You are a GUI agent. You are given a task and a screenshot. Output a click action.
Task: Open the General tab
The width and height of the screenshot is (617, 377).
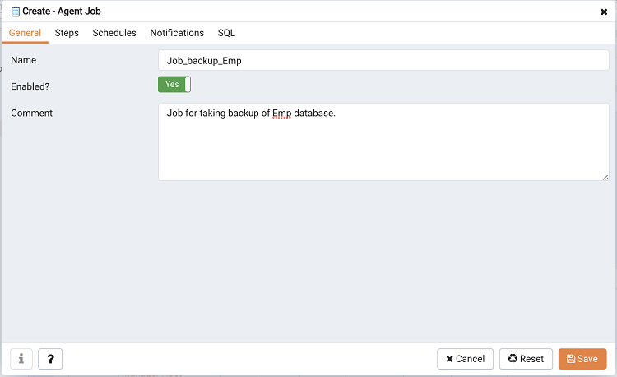click(x=25, y=33)
